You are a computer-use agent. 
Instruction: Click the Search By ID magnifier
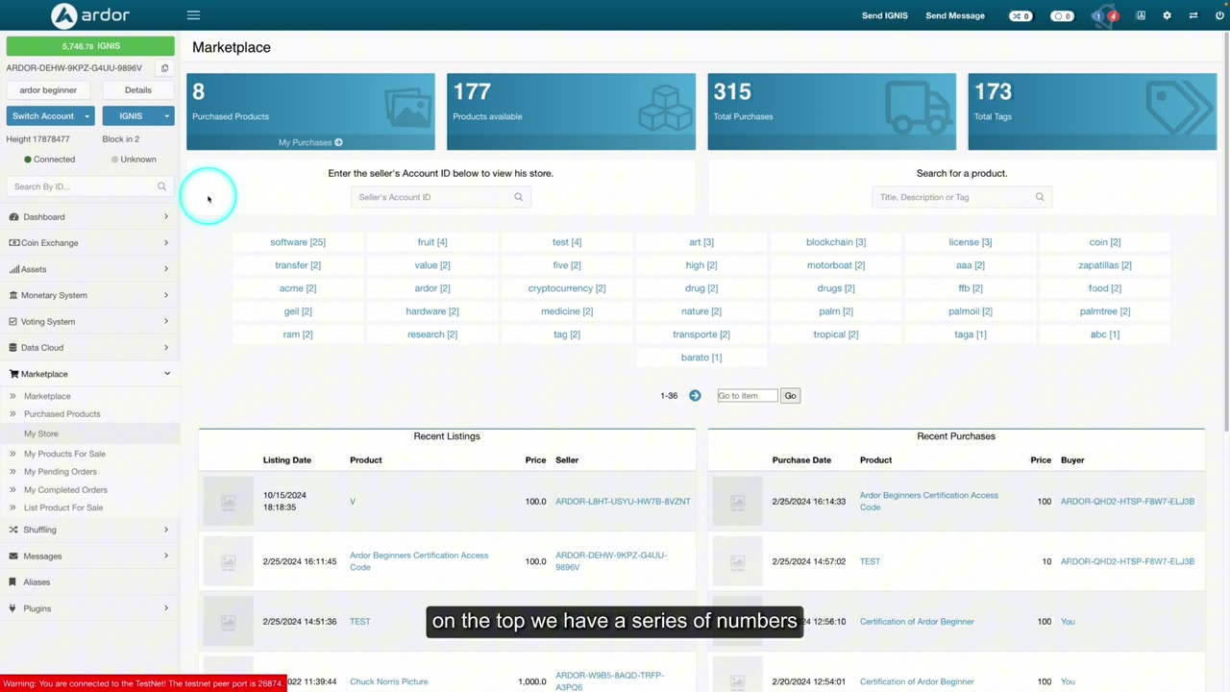point(161,186)
